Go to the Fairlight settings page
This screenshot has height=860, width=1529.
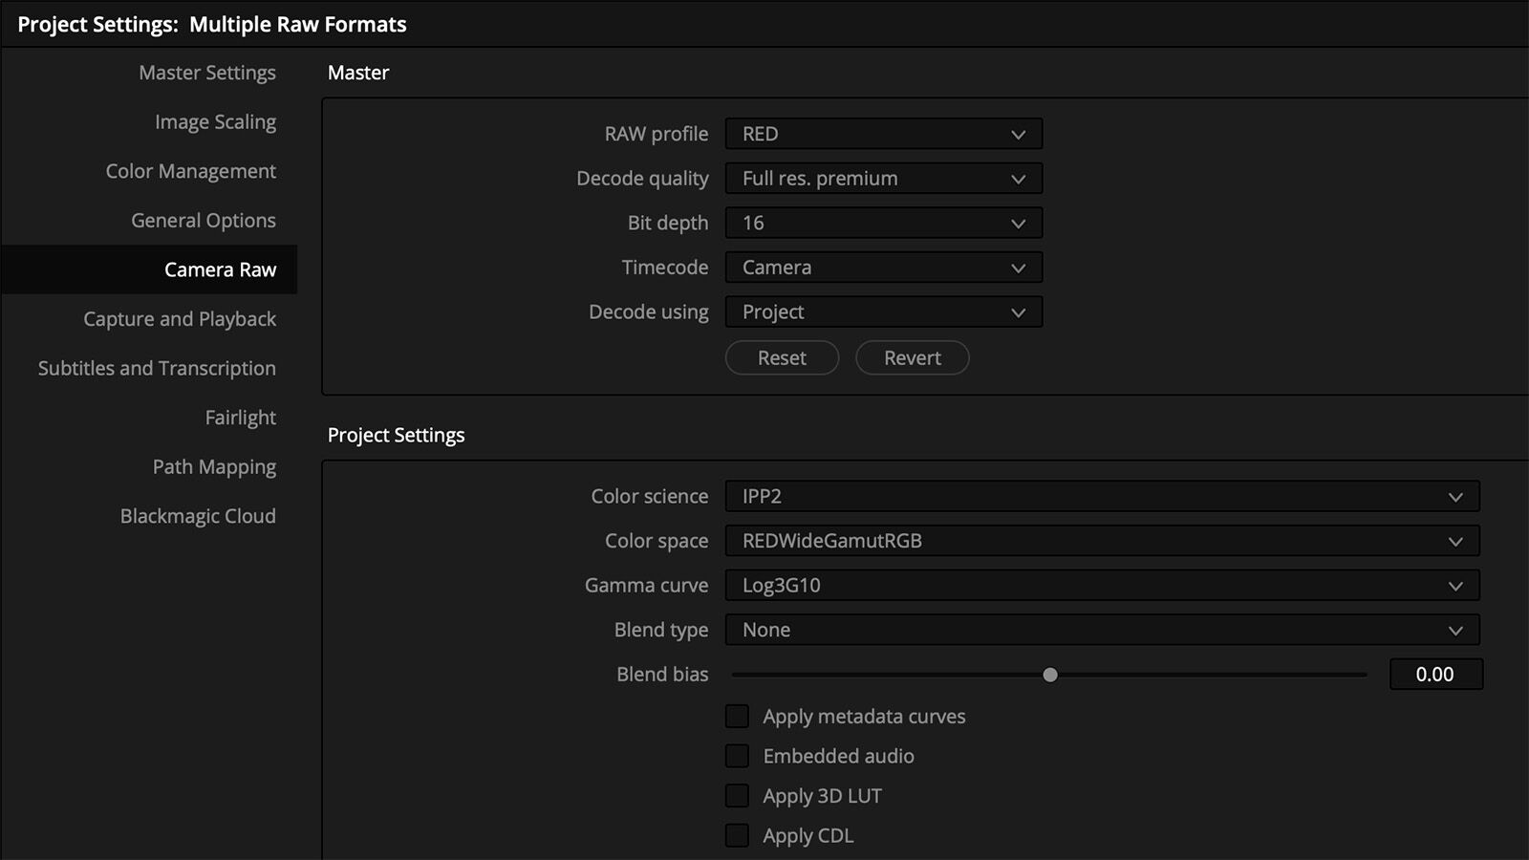coord(241,417)
